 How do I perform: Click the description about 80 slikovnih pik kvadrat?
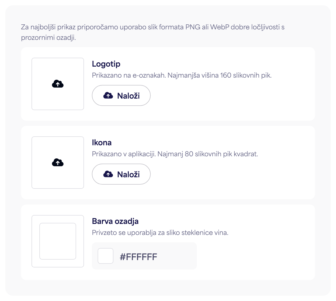pos(175,154)
